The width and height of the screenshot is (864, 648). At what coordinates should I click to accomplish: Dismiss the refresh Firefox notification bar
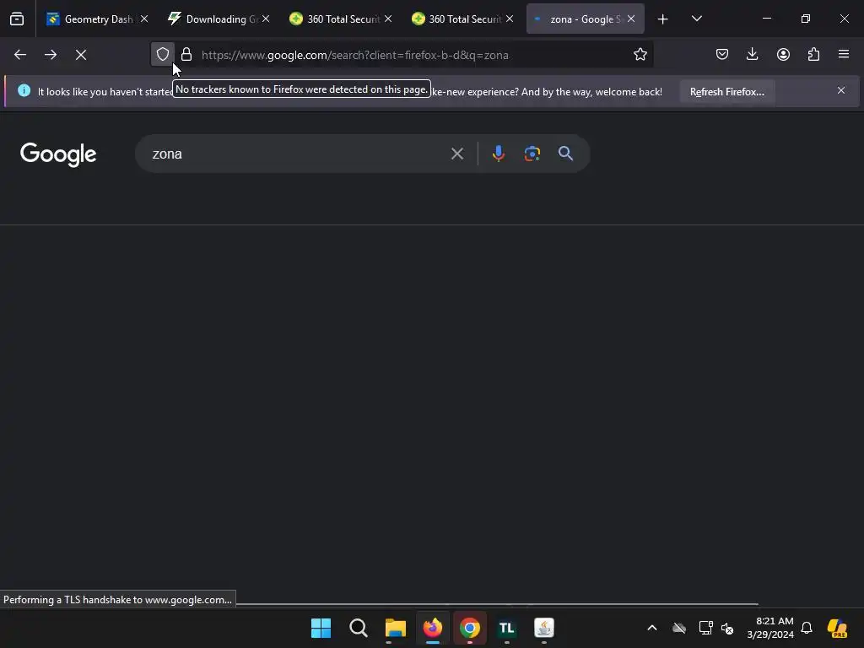[x=841, y=90]
